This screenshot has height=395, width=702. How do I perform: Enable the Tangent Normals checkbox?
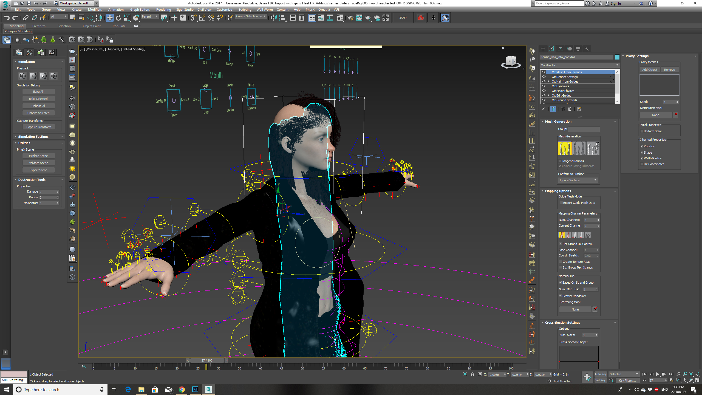pos(560,161)
